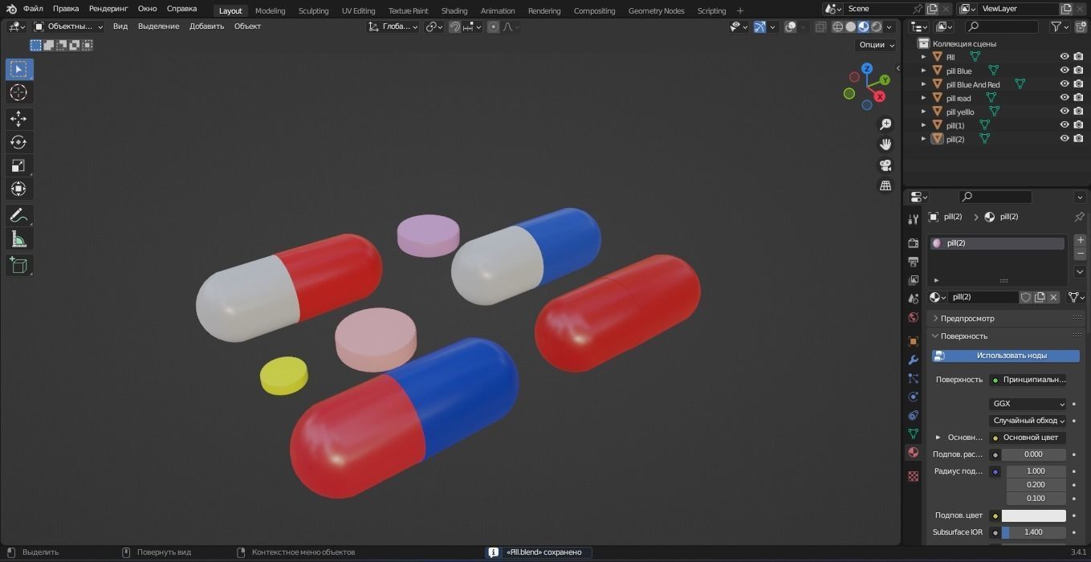Disable rendering of pill(1) camera icon
This screenshot has width=1091, height=562.
(1079, 125)
